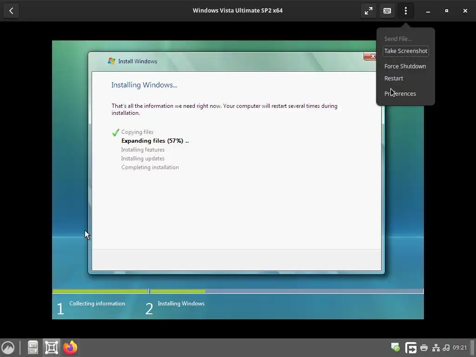Open the music note sound tray icon
Viewport: 476px width, 357px height.
tap(446, 348)
